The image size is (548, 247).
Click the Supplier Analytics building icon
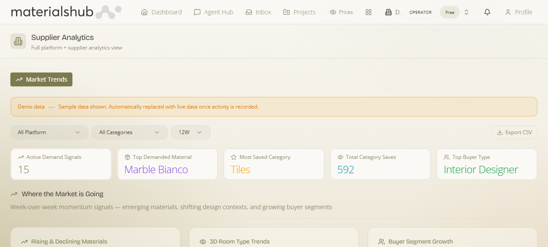18,41
